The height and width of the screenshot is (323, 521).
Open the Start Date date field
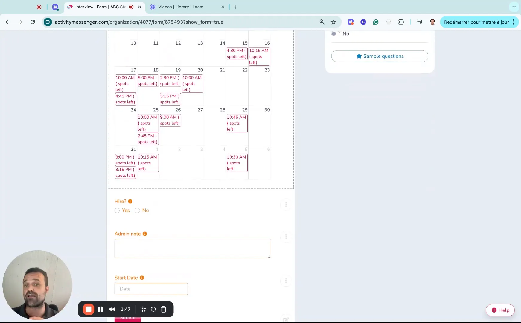[151, 289]
